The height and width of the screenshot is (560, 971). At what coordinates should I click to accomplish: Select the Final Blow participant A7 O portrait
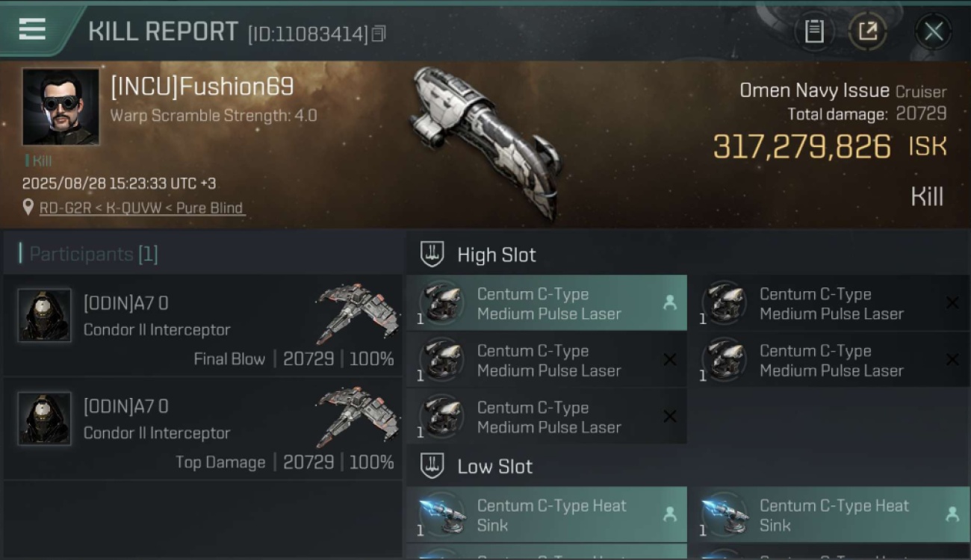coord(45,315)
